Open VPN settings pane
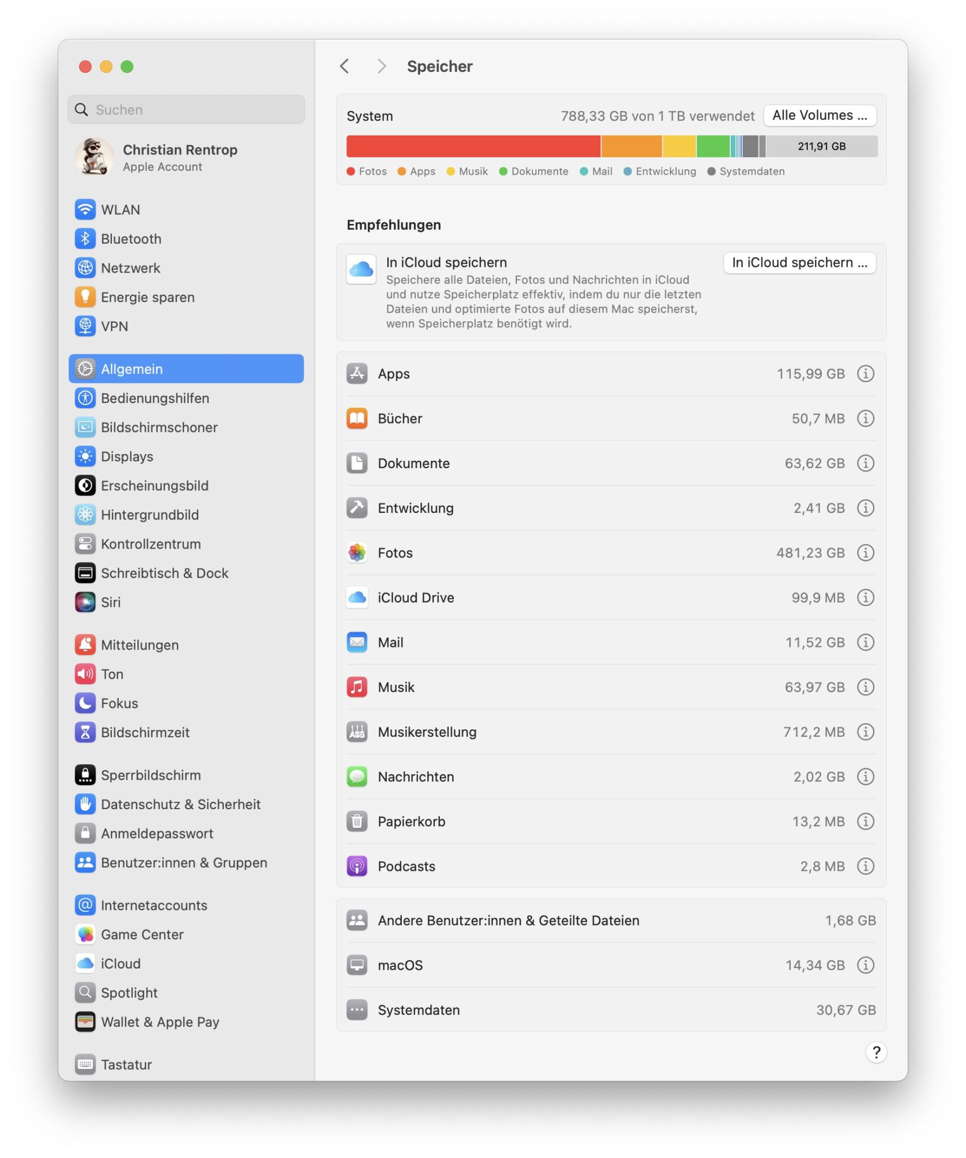966x1158 pixels. pos(185,326)
